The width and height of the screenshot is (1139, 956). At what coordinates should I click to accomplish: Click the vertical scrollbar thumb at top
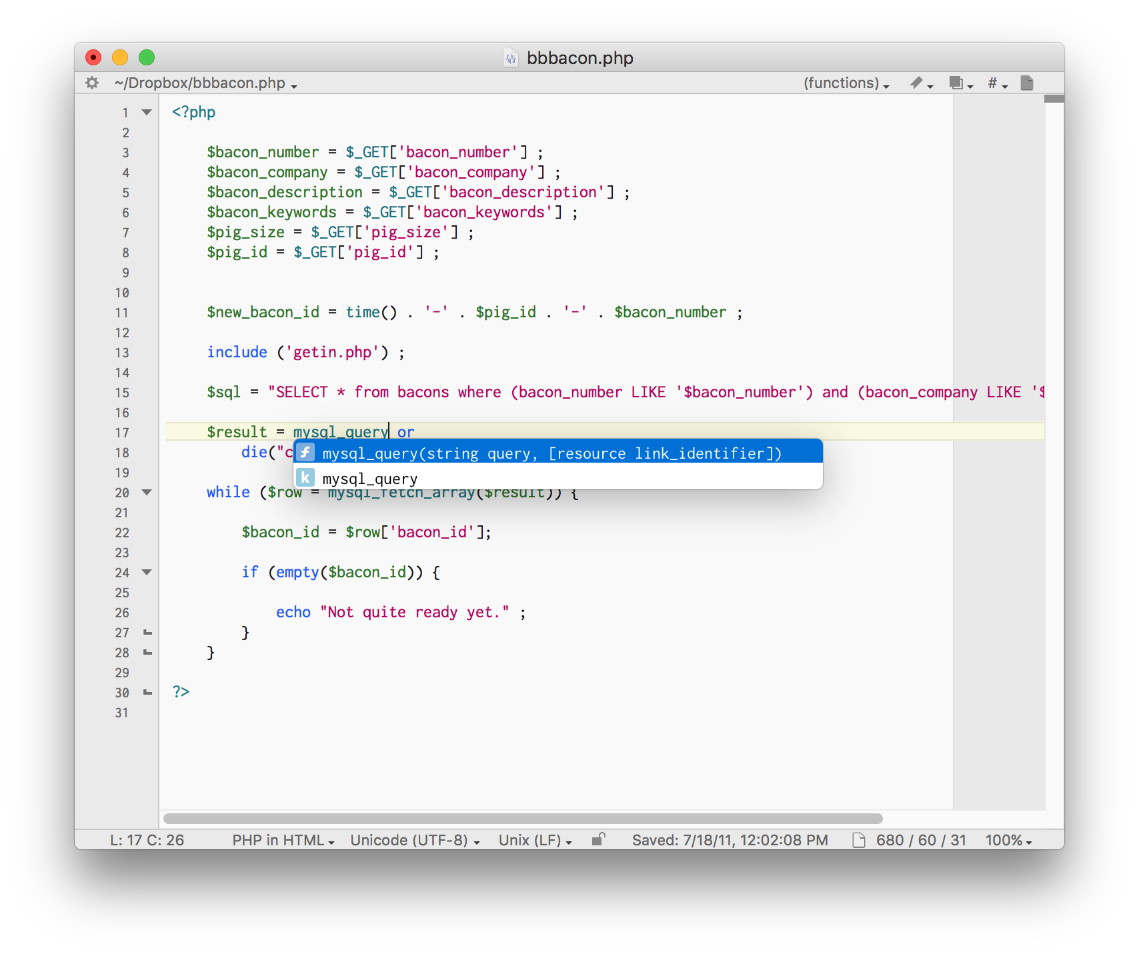1054,99
